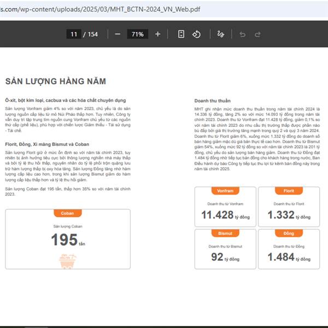The width and height of the screenshot is (328, 328).
Task: Click paragraph starting 'Sản lượng Florit giữ ở mức'
Action: [68, 166]
